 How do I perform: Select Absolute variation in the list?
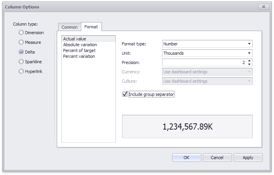80,45
